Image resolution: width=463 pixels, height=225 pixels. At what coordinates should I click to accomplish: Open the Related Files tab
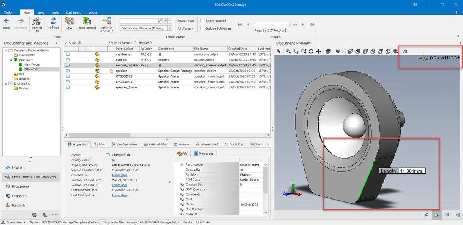click(x=155, y=144)
